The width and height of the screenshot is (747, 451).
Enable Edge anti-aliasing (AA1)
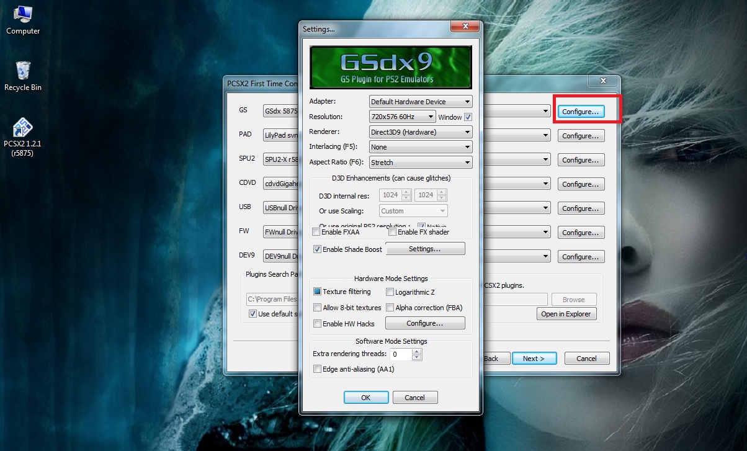coord(318,370)
